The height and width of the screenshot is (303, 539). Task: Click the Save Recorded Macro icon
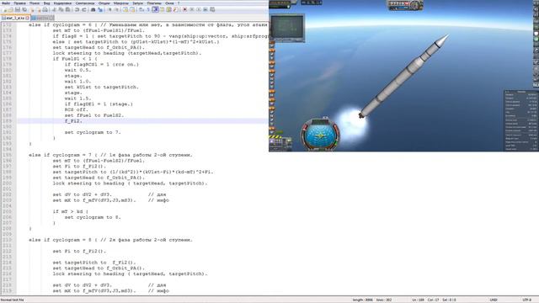pyautogui.click(x=212, y=9)
